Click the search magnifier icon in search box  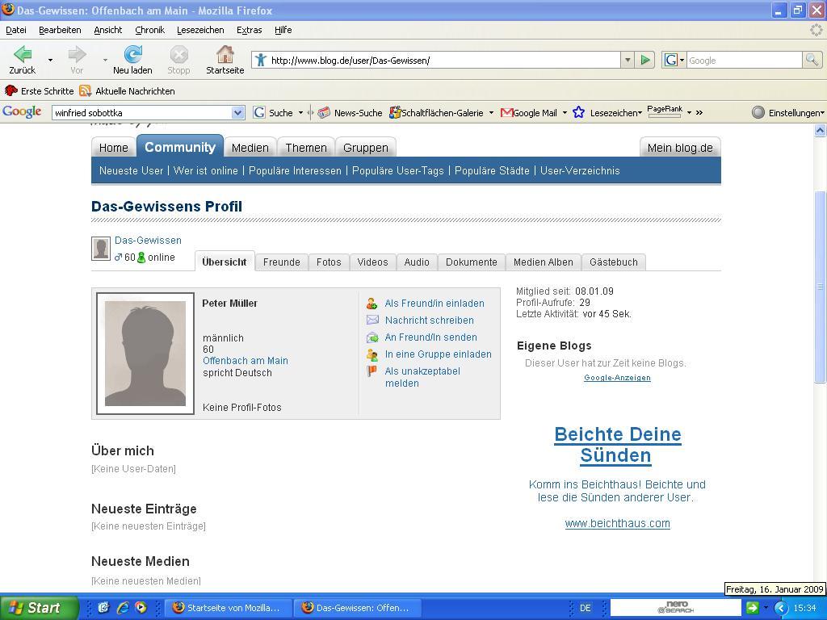(811, 60)
